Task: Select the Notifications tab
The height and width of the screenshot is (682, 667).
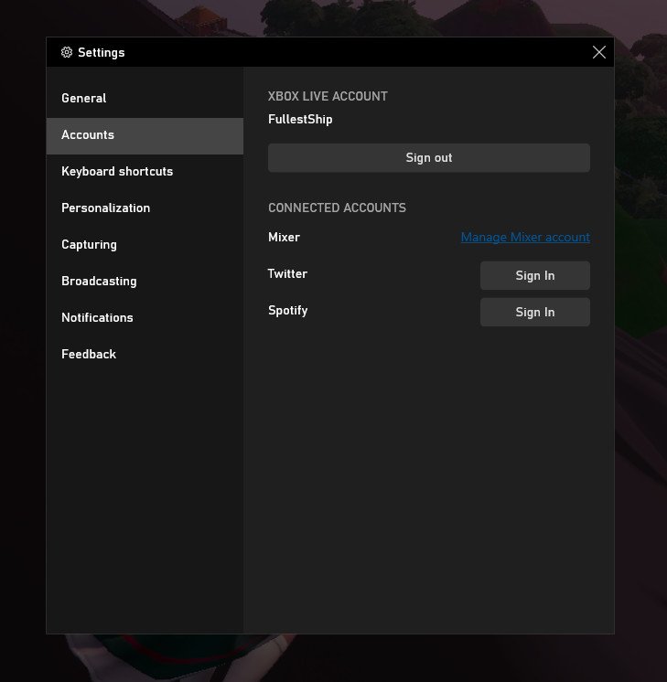Action: (145, 317)
